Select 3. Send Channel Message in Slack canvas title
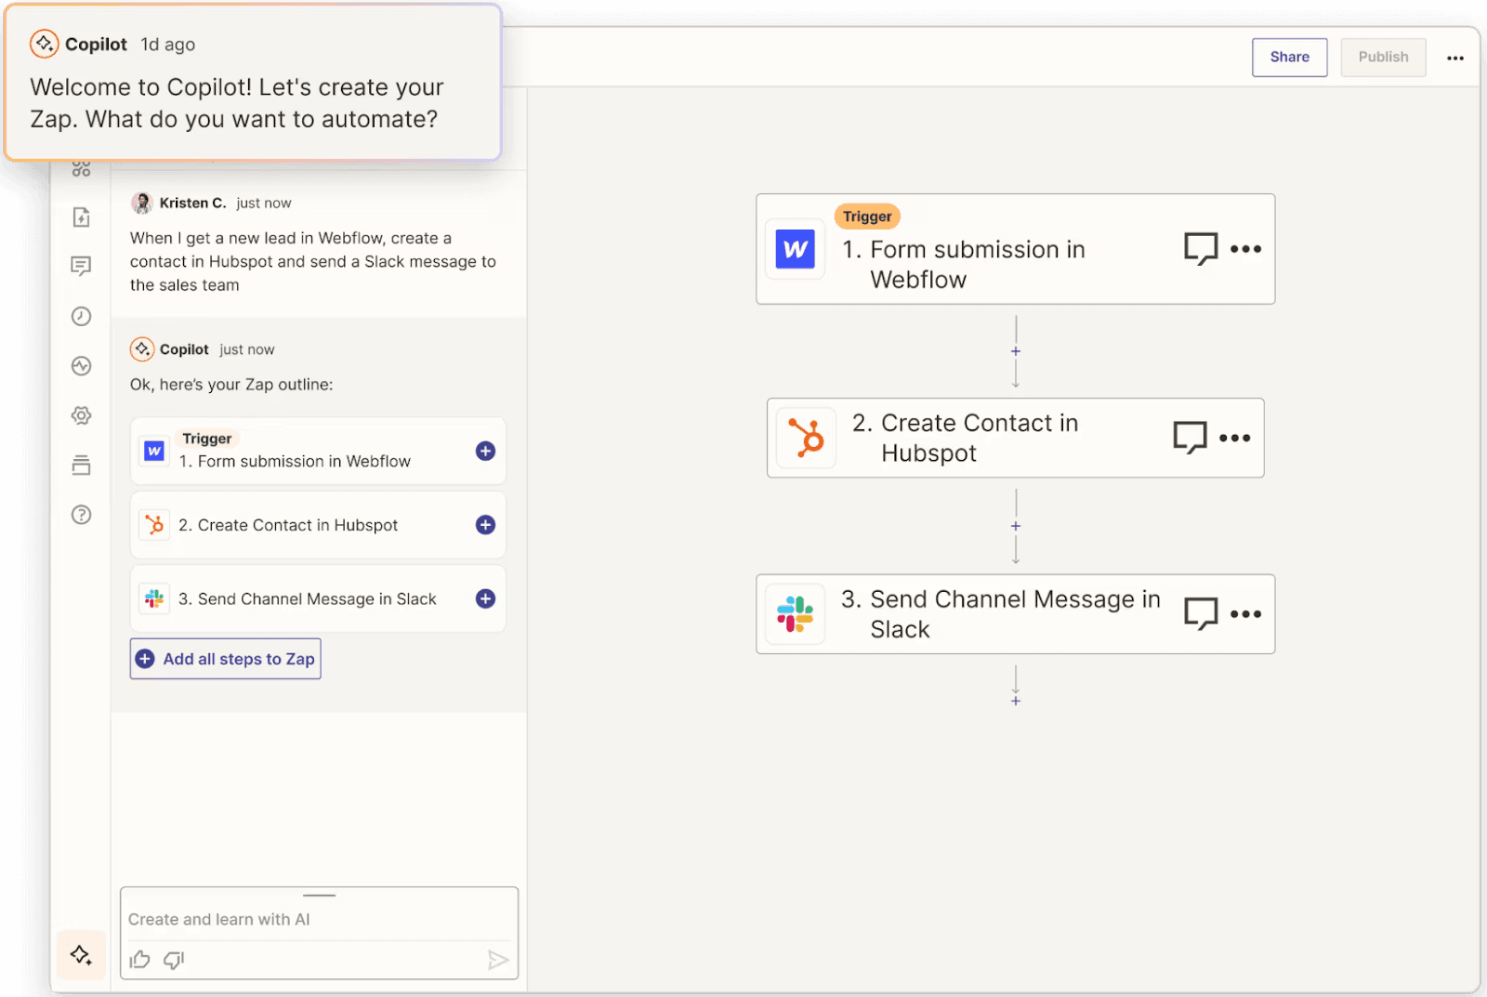Screen dimensions: 1487x997 [x=1001, y=614]
